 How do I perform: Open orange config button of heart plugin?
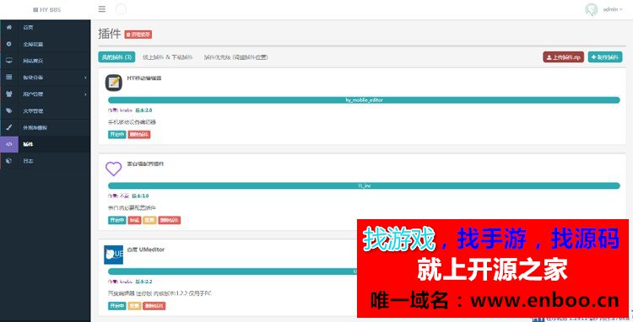tap(149, 221)
